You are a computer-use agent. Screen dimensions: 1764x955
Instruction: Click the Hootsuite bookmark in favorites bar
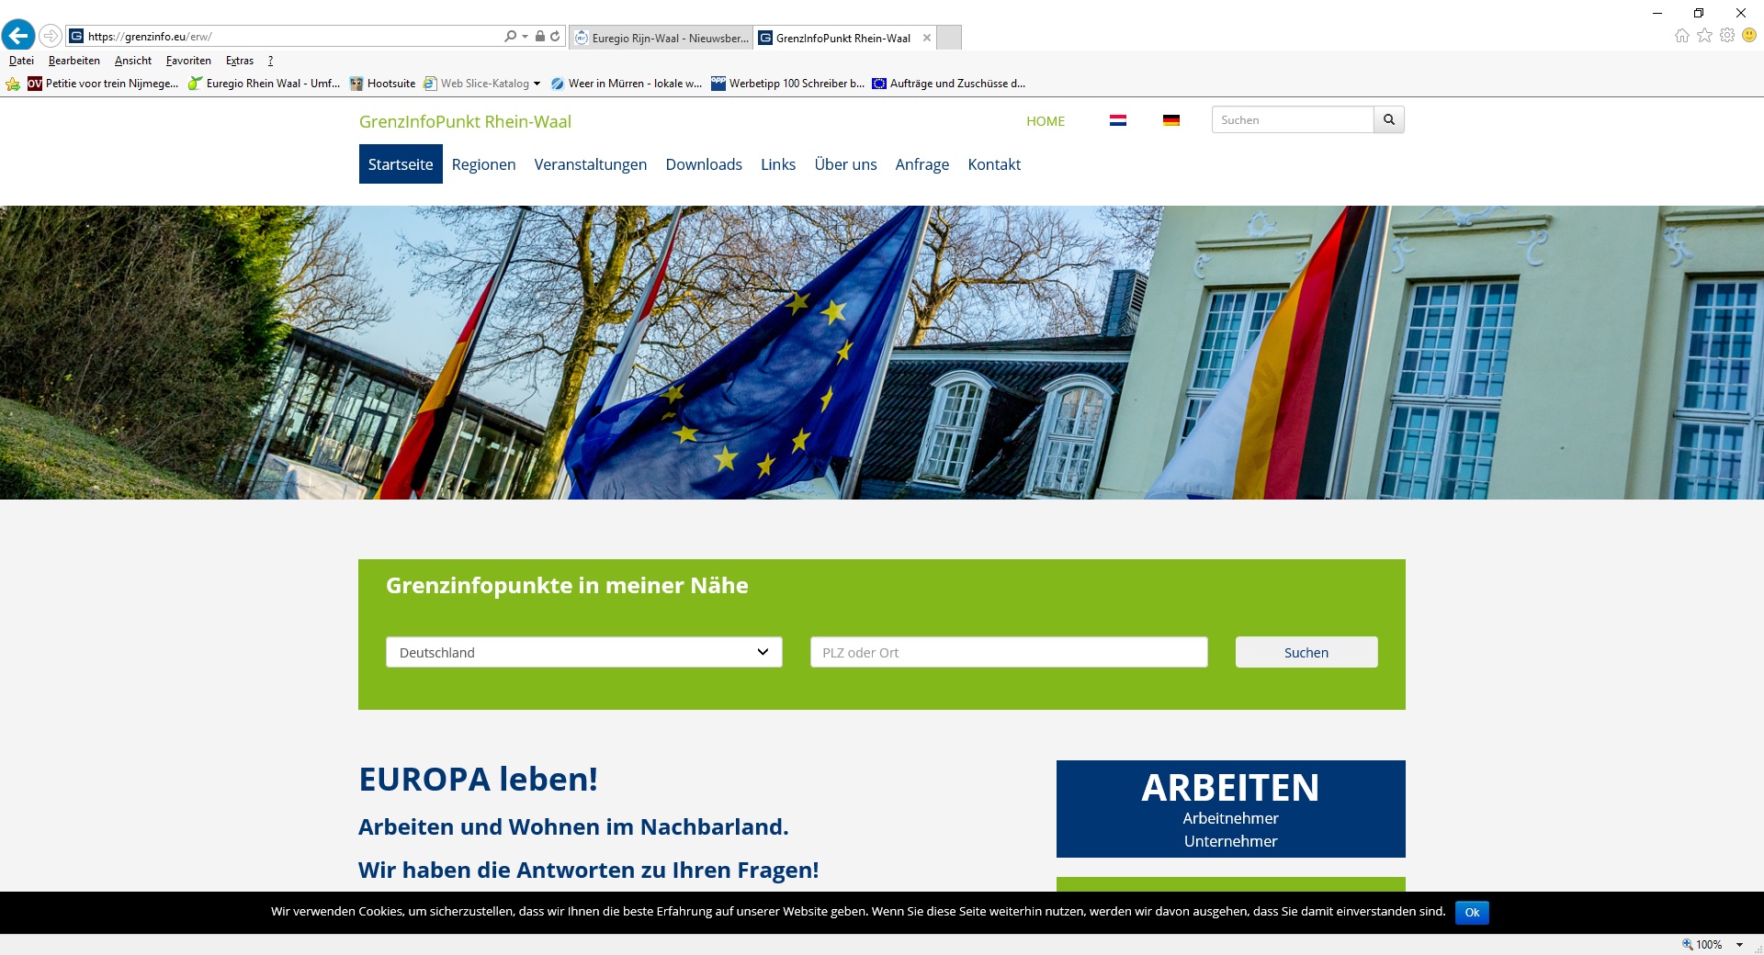tap(382, 84)
